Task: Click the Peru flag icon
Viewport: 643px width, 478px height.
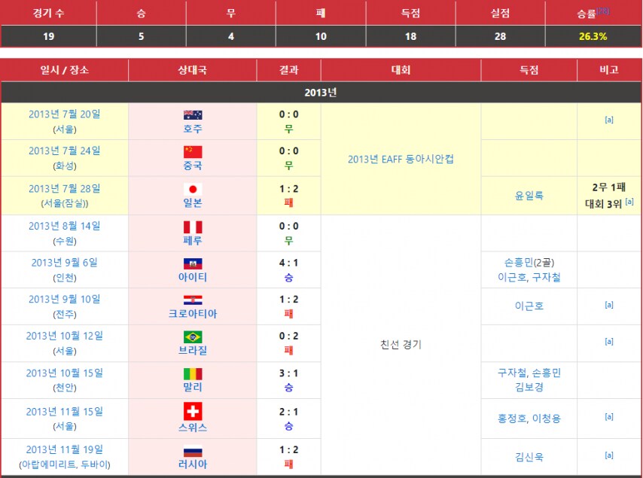Action: point(193,227)
